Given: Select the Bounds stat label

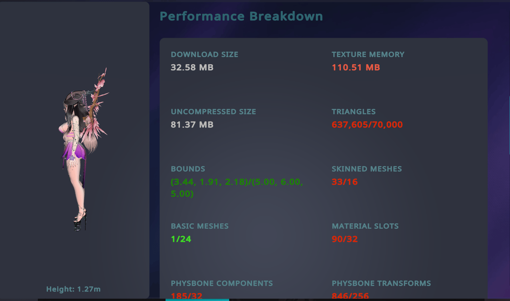Looking at the screenshot, I should point(188,169).
